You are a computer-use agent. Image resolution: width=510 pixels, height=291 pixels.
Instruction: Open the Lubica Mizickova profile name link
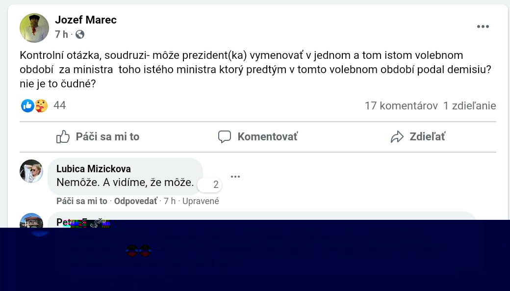94,169
